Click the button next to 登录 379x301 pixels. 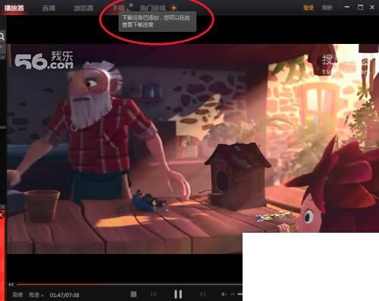[327, 8]
